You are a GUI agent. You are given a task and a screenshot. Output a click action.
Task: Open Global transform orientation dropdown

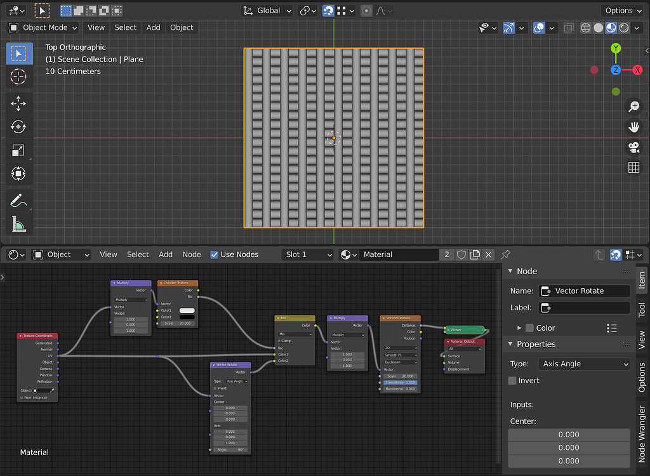pyautogui.click(x=267, y=11)
